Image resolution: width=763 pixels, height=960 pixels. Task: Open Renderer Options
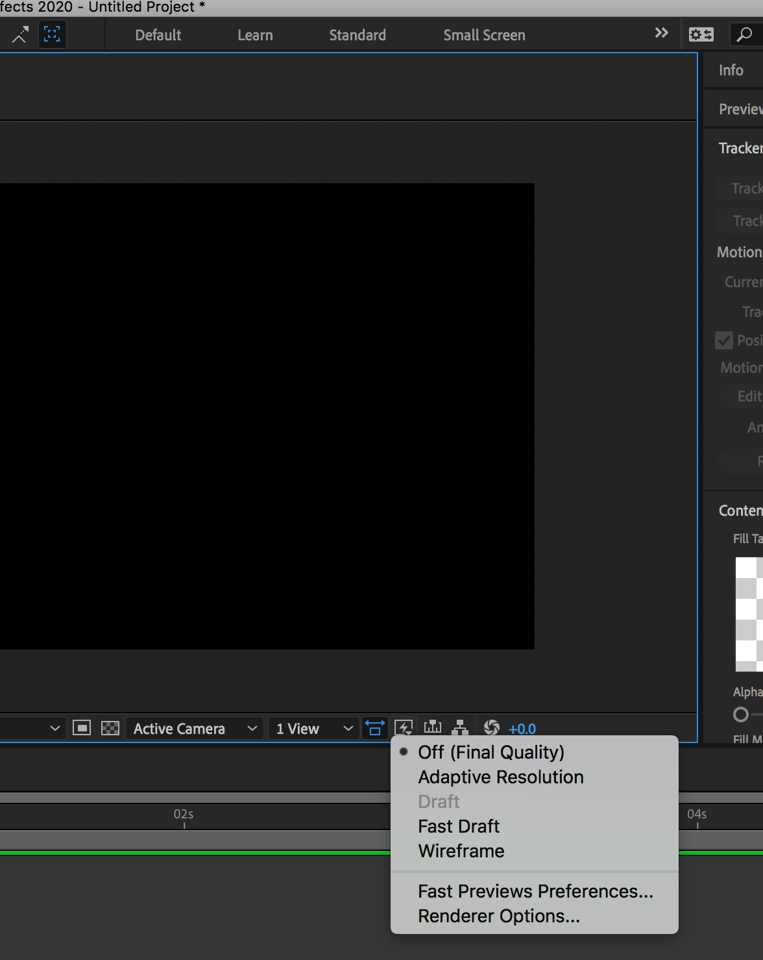498,916
